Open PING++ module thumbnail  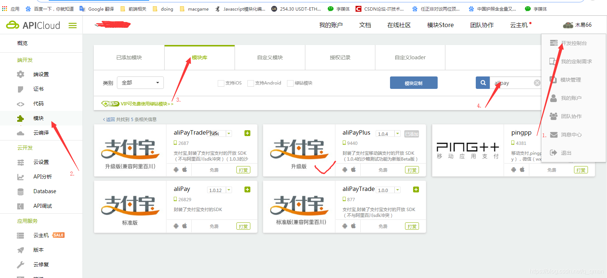pyautogui.click(x=468, y=150)
